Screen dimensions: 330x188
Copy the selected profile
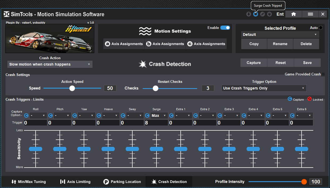click(x=254, y=44)
